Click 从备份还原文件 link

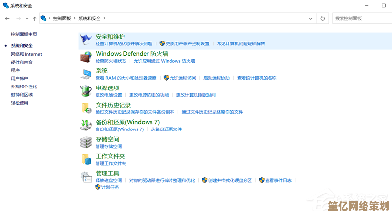[166, 129]
